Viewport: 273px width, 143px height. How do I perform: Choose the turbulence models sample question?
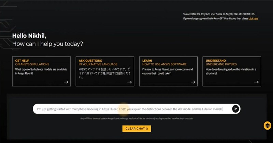click(x=40, y=71)
